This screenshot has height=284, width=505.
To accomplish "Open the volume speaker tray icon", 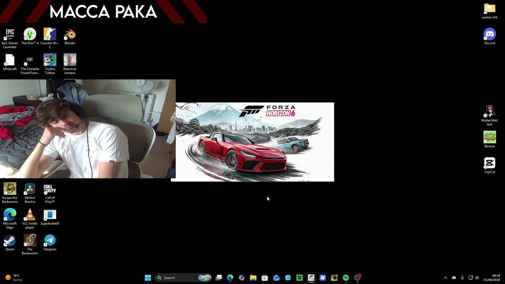I will coord(477,278).
